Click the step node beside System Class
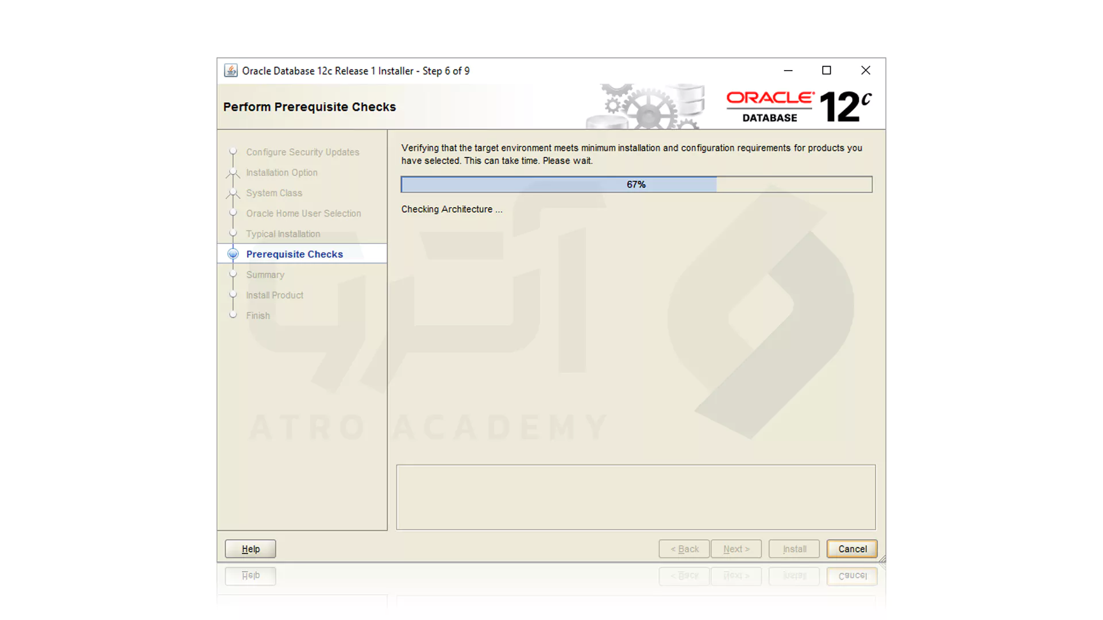Image resolution: width=1103 pixels, height=620 pixels. click(233, 193)
